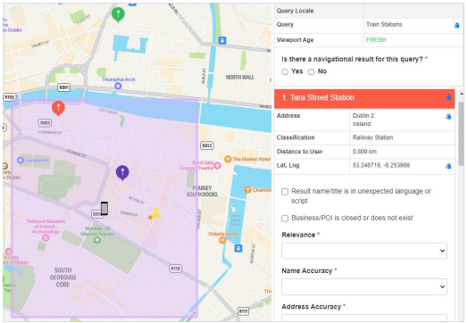Select No for navigational result
The image size is (468, 323).
click(311, 72)
